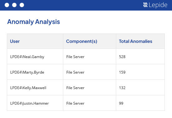Image resolution: width=172 pixels, height=118 pixels.
Task: Select user LPDE4\Kelly.Maxwell
Action: pos(28,88)
